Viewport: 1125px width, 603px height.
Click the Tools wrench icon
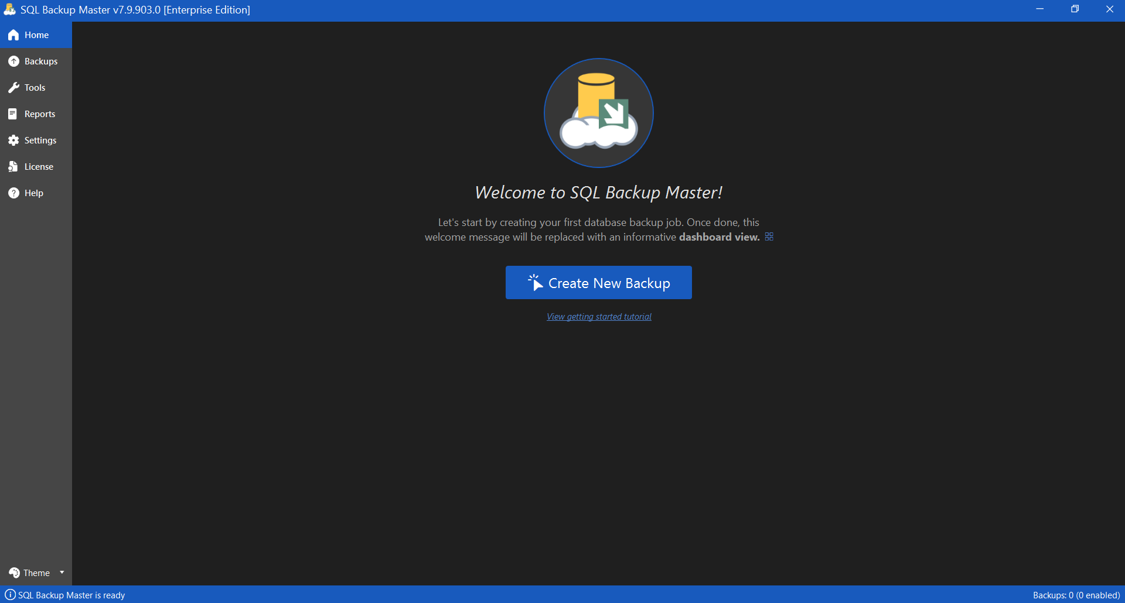click(x=13, y=88)
